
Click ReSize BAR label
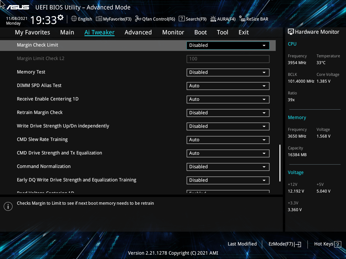click(x=257, y=19)
